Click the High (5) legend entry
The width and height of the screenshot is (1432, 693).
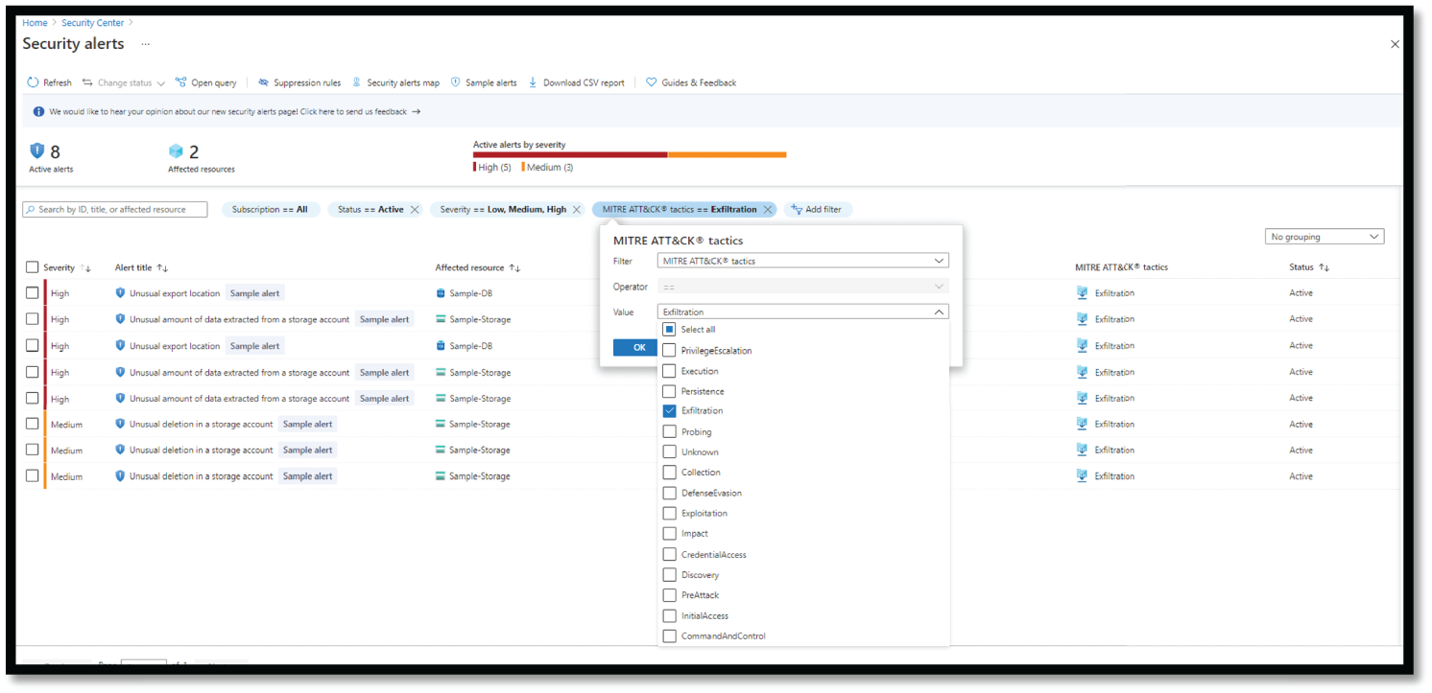pyautogui.click(x=492, y=167)
